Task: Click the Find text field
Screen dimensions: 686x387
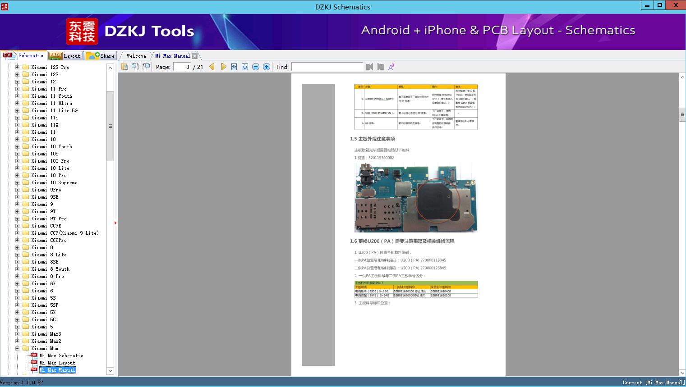Action: point(327,67)
